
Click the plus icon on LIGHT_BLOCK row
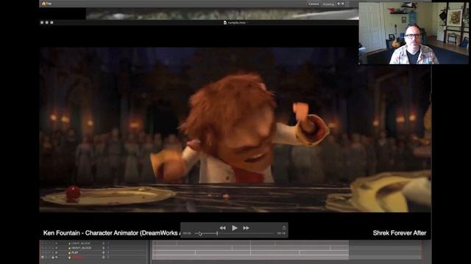click(103, 243)
